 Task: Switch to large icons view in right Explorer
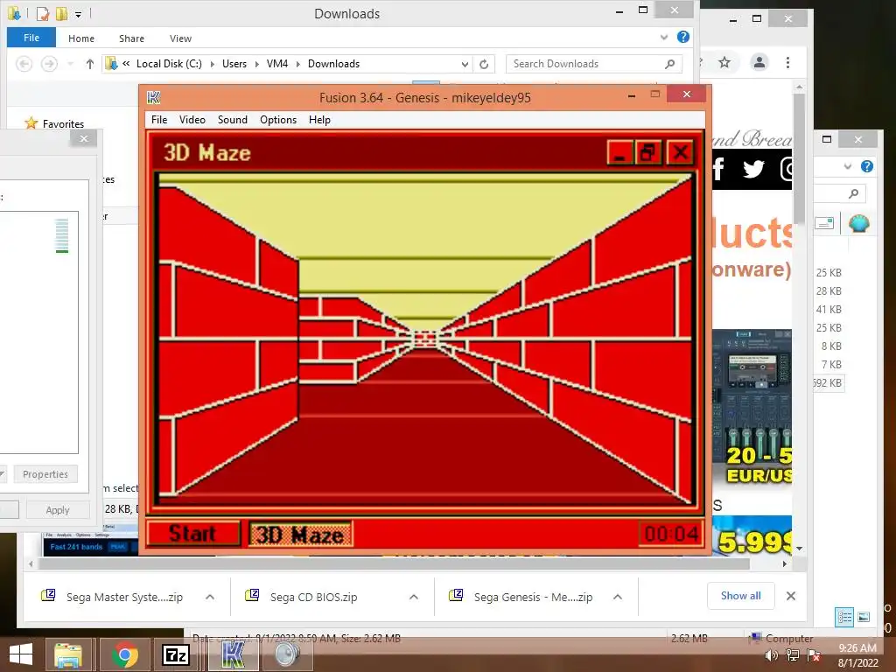point(864,617)
